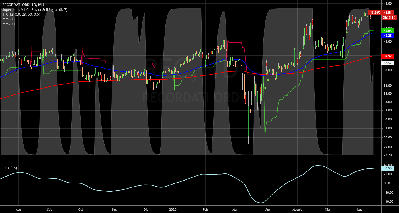Click the mm50 moving average legend

[x=7, y=19]
